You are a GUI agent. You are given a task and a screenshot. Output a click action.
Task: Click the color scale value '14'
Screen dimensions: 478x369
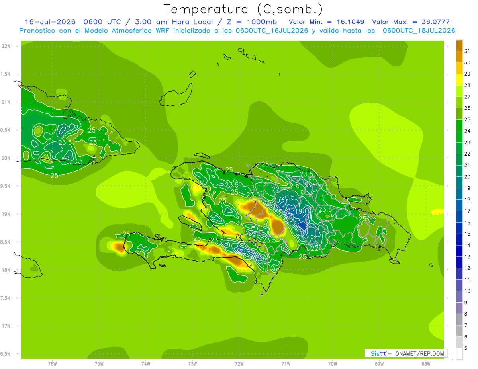point(468,245)
